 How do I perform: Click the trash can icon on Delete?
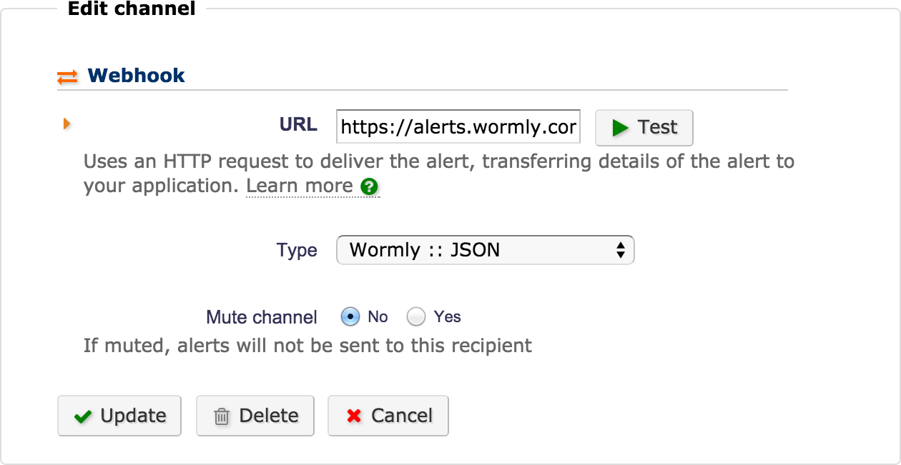coord(222,415)
